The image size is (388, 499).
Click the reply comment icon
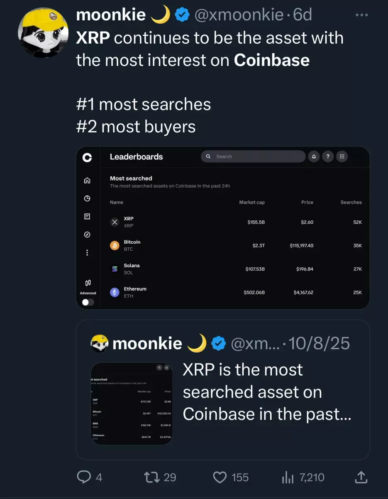point(84,477)
